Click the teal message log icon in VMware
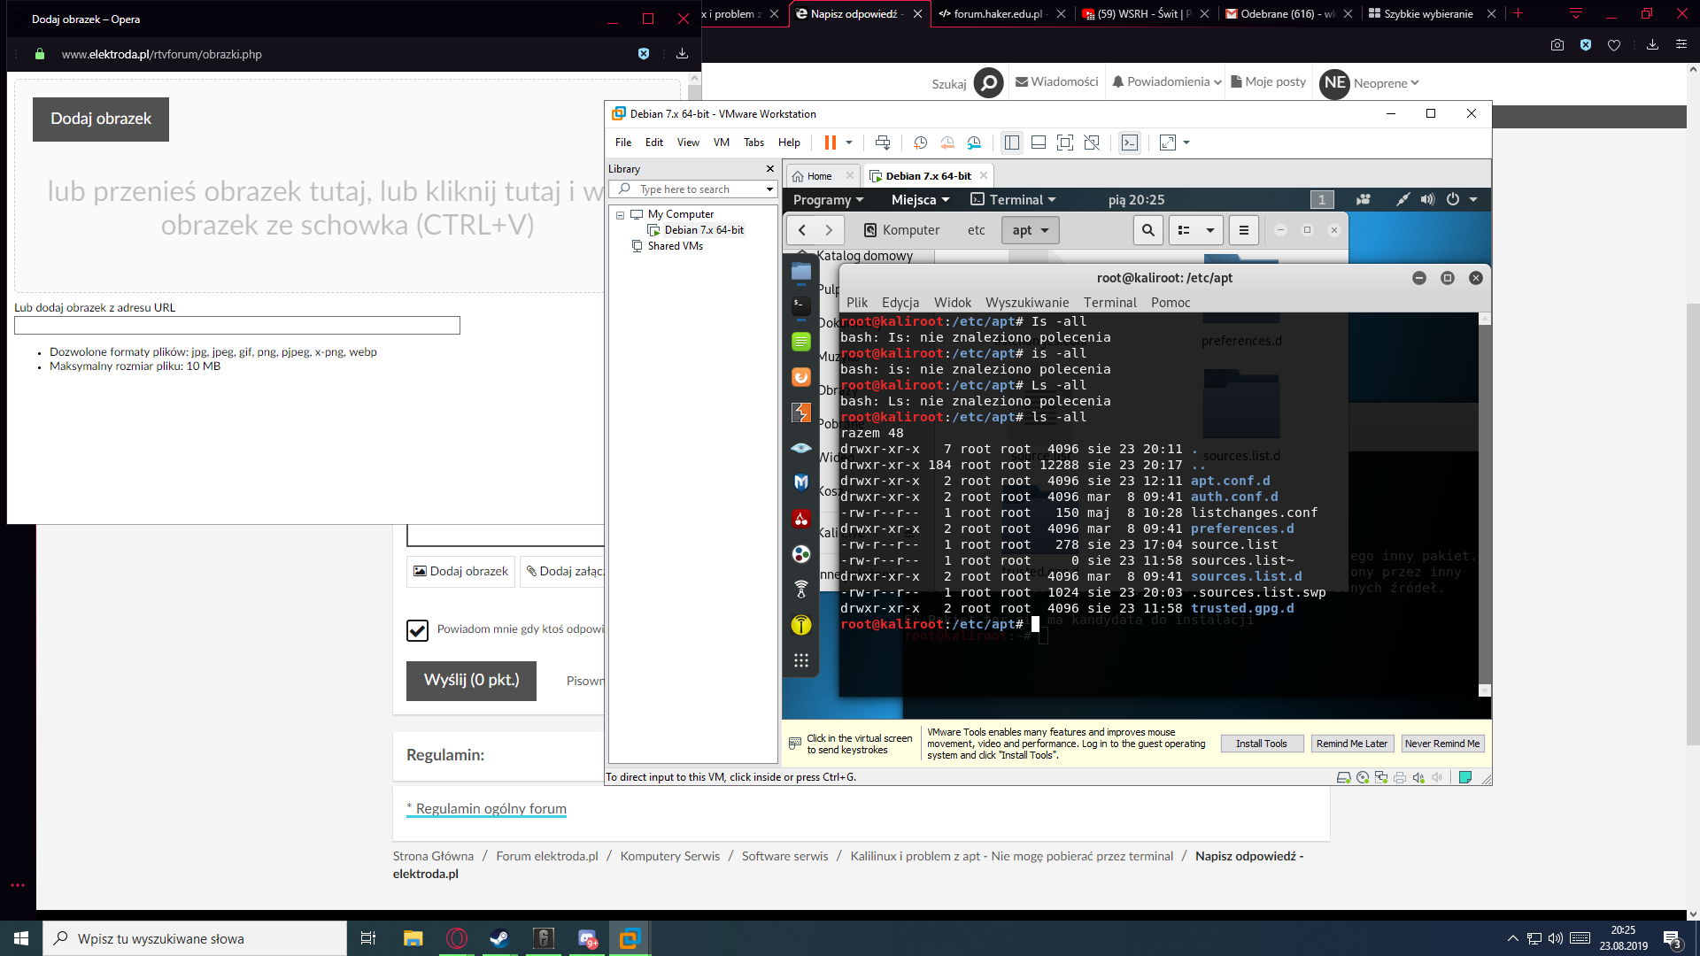1700x956 pixels. tap(1465, 777)
